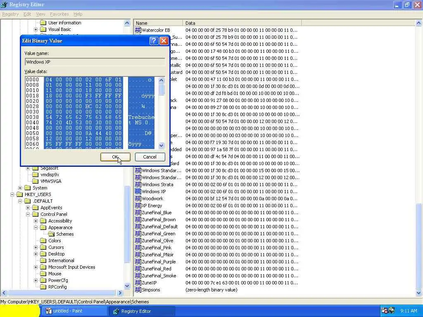
Task: Expand the Microsoft Input Devices node
Action: (36, 267)
